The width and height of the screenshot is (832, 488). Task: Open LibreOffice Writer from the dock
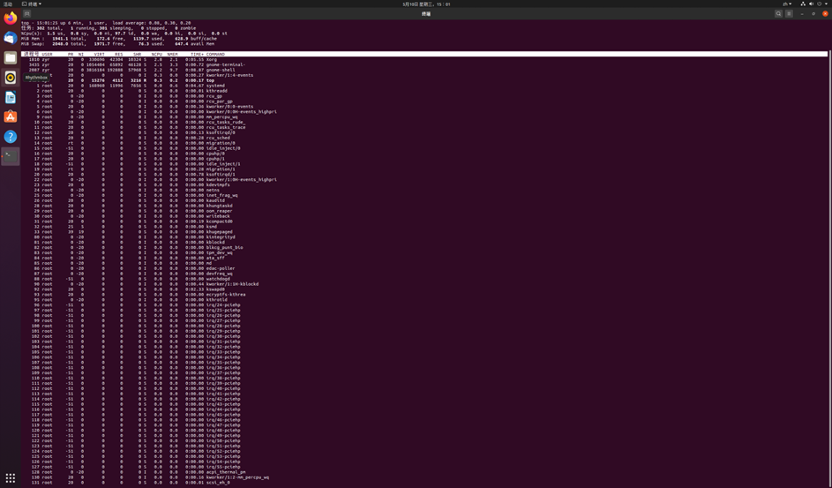point(10,97)
